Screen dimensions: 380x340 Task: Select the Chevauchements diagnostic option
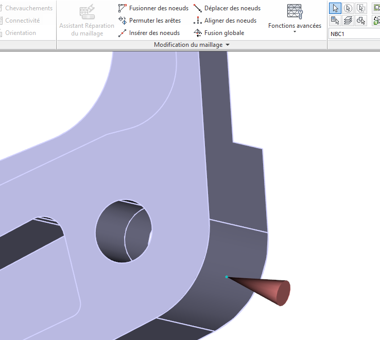click(x=28, y=8)
